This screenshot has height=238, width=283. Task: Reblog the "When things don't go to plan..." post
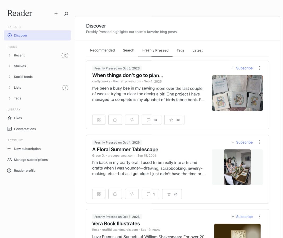[x=132, y=120]
